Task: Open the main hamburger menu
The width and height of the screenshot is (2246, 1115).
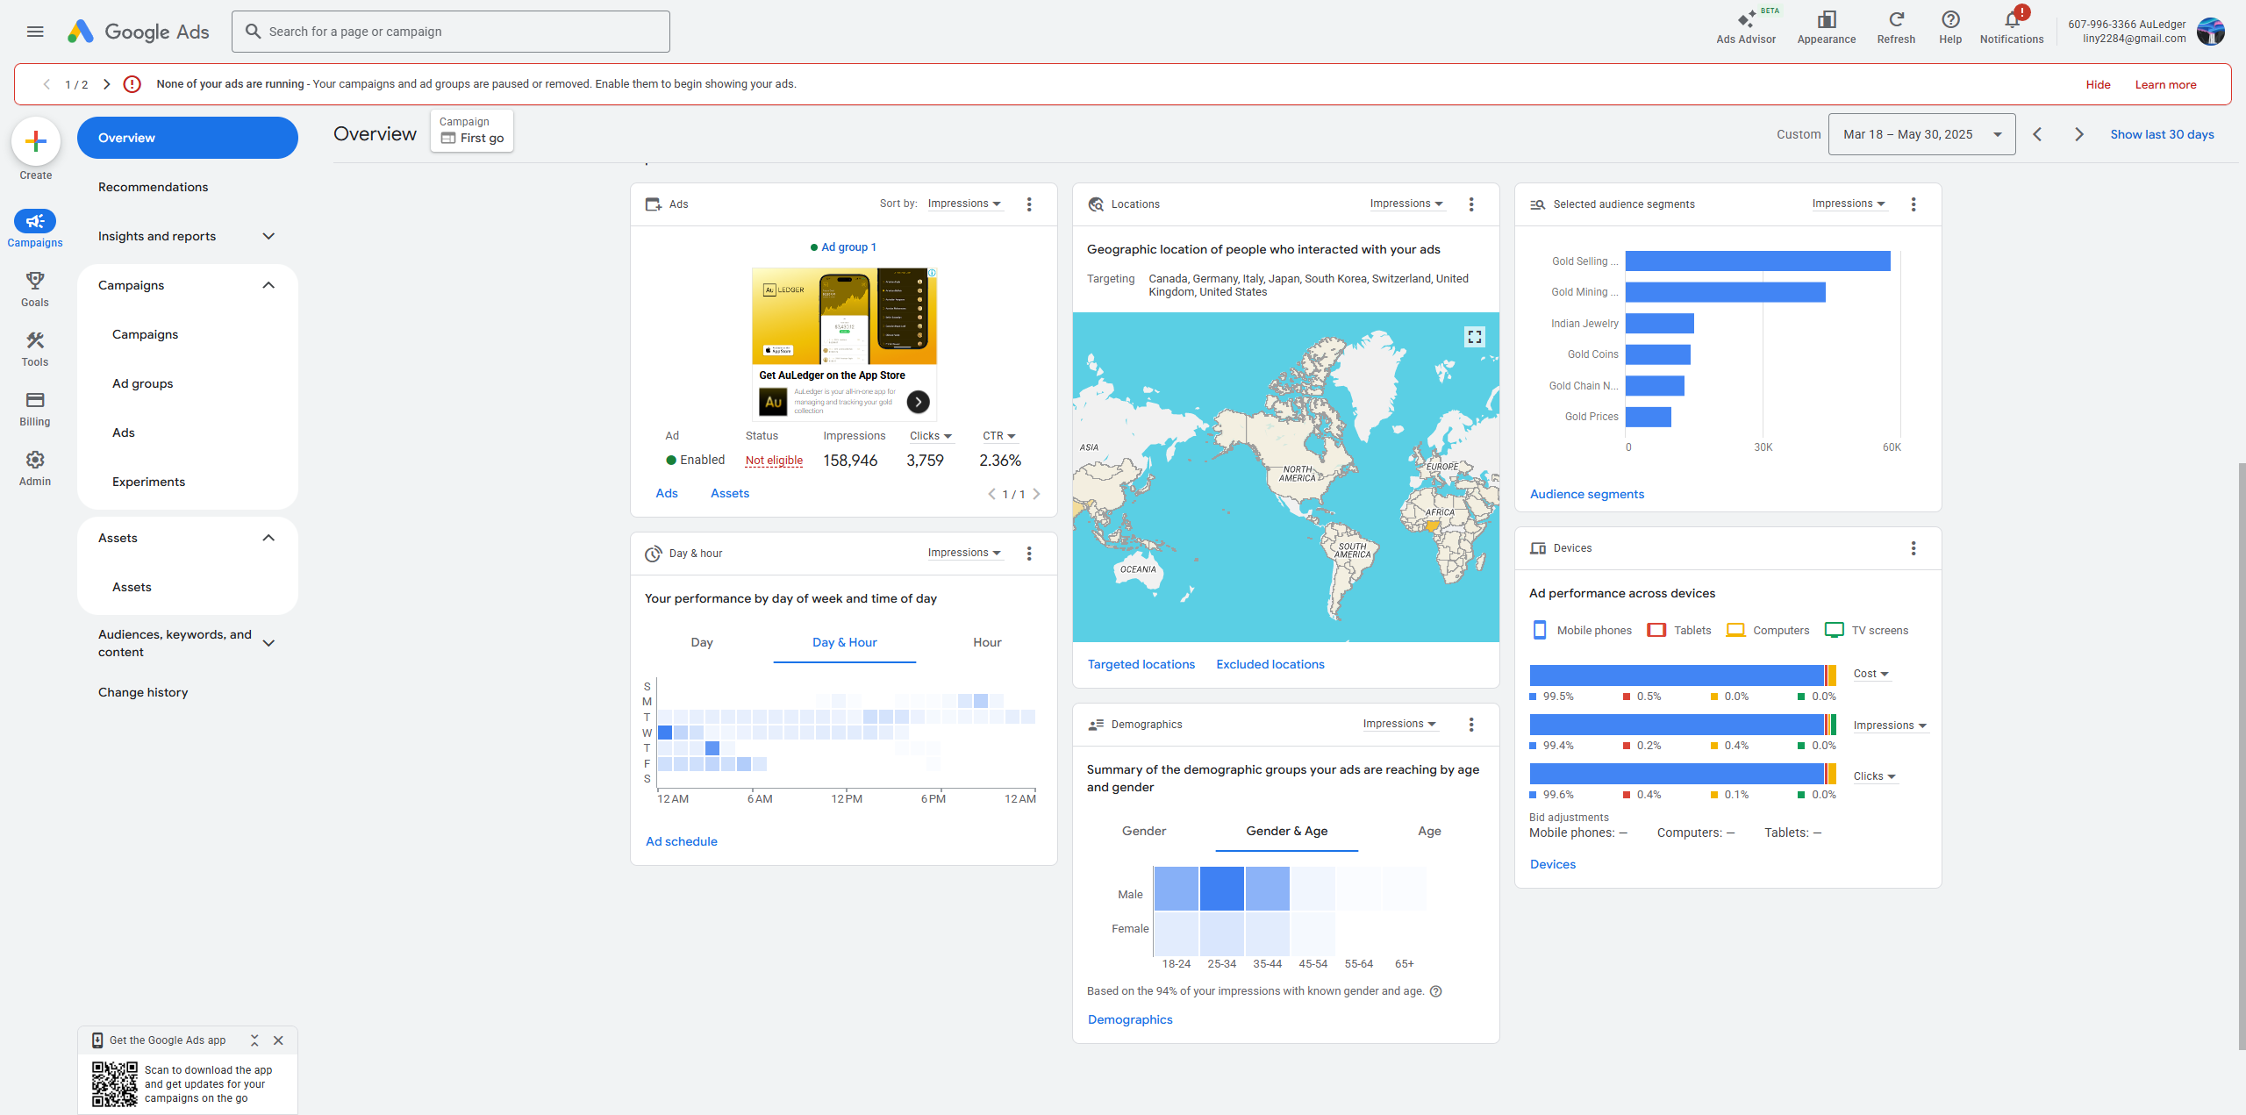Action: 35,32
